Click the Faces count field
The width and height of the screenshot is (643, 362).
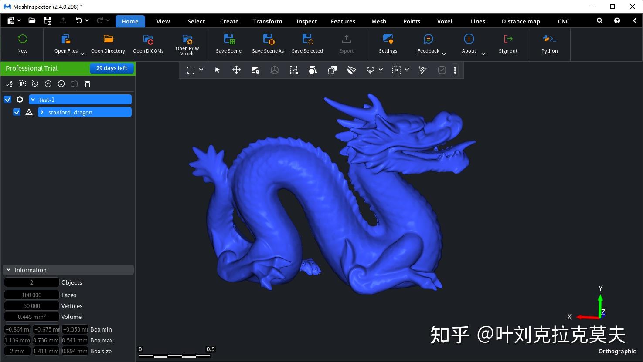coord(31,295)
